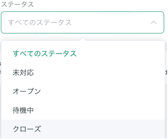Click the green bold すべてのステータス entry
This screenshot has height=140, width=168.
click(45, 54)
